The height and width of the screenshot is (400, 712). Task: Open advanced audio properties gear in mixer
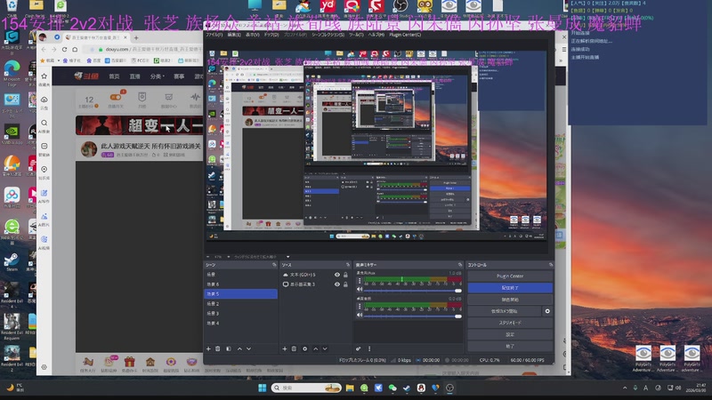359,348
